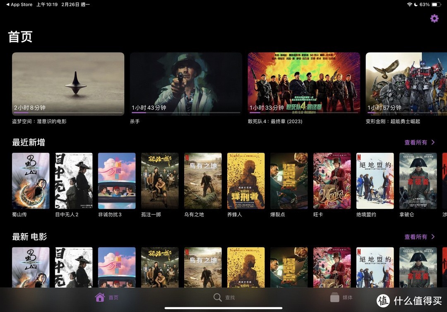This screenshot has width=447, height=312.
Task: Open settings via the purple gear icon
Action: pyautogui.click(x=434, y=19)
